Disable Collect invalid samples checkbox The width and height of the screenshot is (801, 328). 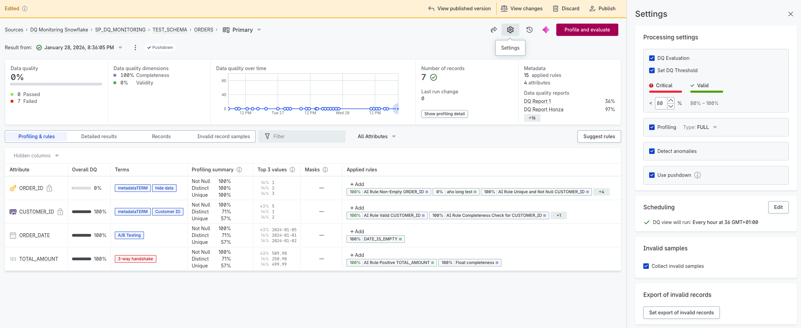646,266
